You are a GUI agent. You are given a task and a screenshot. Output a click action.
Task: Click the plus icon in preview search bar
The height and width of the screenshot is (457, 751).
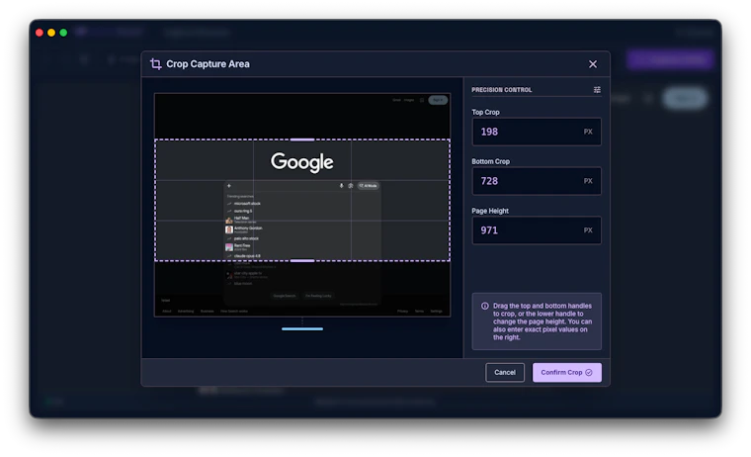pos(229,186)
